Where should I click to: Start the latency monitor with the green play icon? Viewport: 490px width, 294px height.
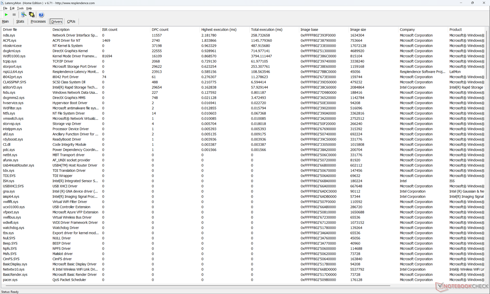pyautogui.click(x=6, y=15)
